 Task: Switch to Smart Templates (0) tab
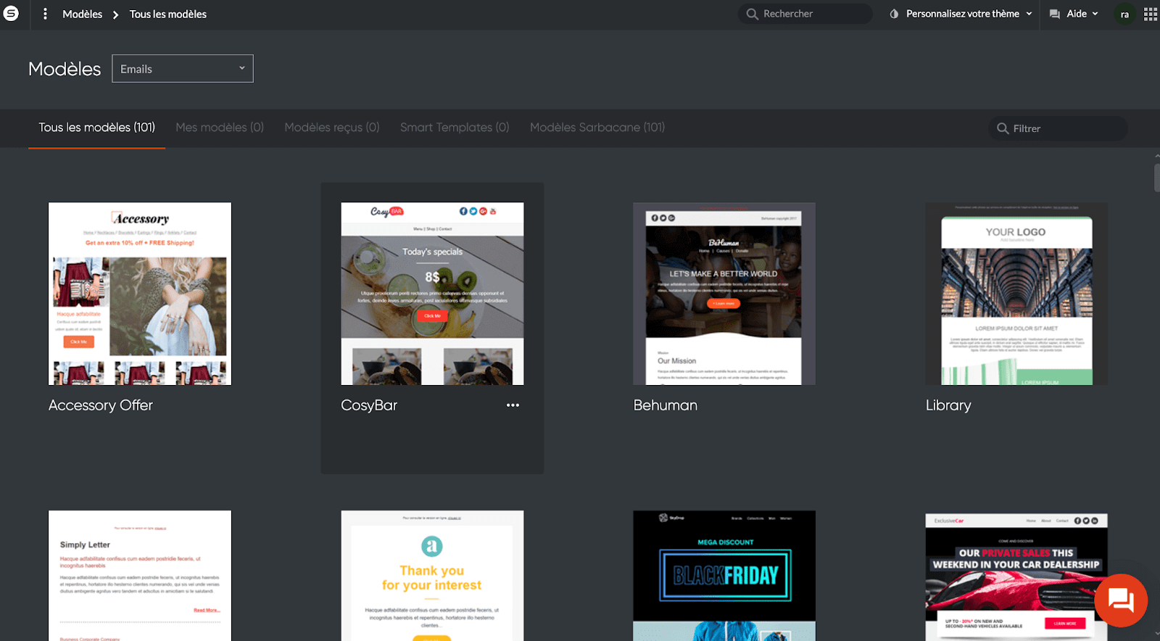pyautogui.click(x=455, y=128)
